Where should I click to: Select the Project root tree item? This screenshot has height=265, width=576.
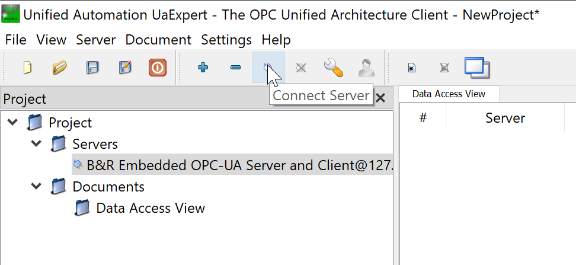(x=70, y=122)
